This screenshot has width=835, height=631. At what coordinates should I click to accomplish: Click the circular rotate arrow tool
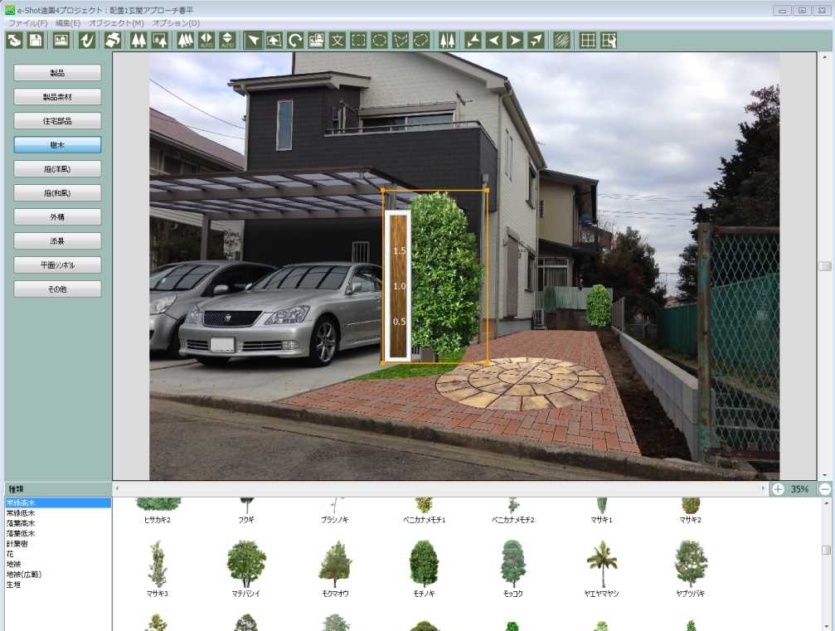coord(295,41)
